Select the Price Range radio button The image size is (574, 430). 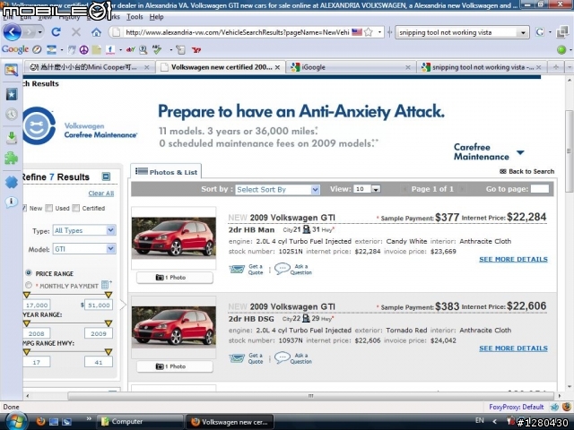pos(29,273)
